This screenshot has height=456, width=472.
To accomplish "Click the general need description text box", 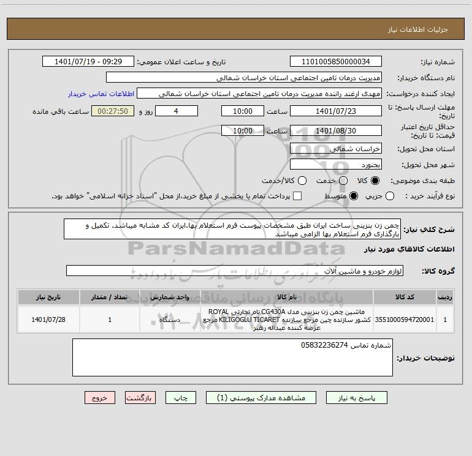I will pyautogui.click(x=232, y=230).
